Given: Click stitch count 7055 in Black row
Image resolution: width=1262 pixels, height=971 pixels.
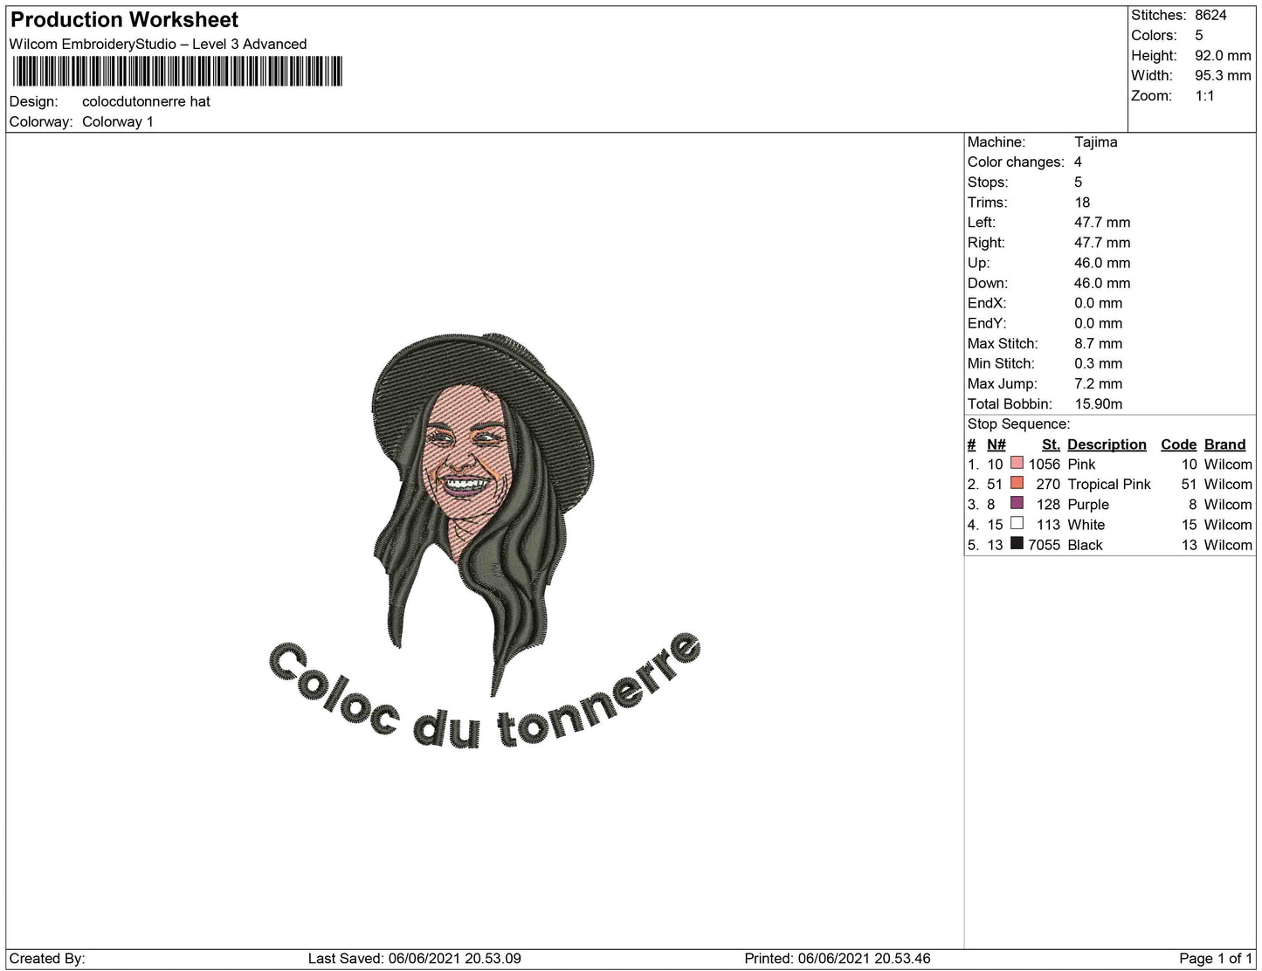Looking at the screenshot, I should pyautogui.click(x=1044, y=544).
